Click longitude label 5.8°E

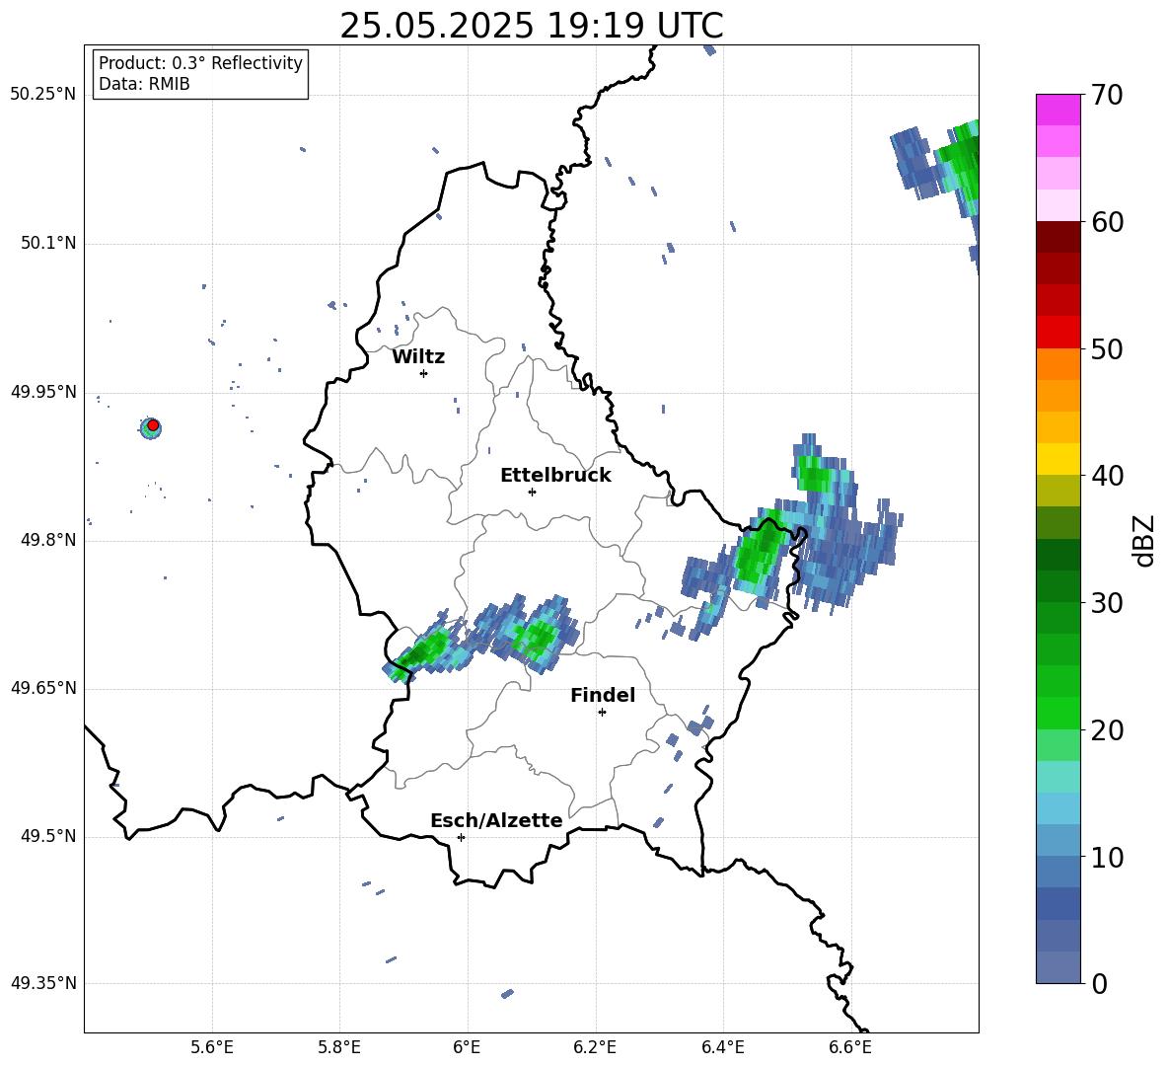[339, 1047]
